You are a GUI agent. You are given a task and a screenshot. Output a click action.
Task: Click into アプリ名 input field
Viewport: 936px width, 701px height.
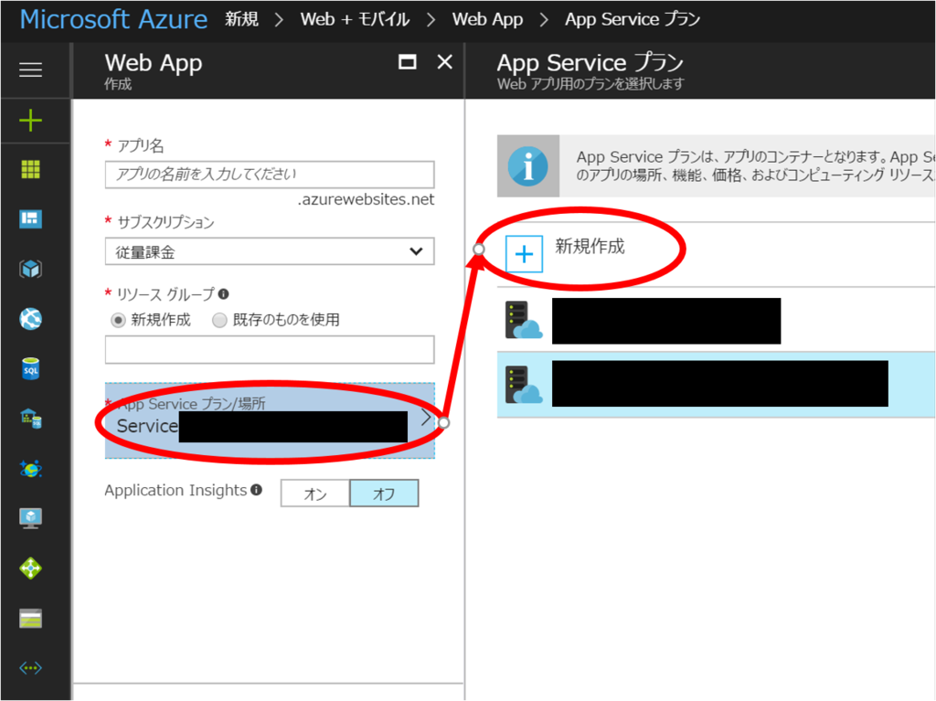point(270,175)
